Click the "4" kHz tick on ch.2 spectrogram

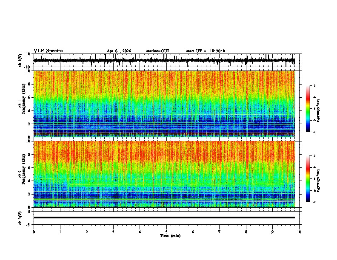click(x=30, y=181)
